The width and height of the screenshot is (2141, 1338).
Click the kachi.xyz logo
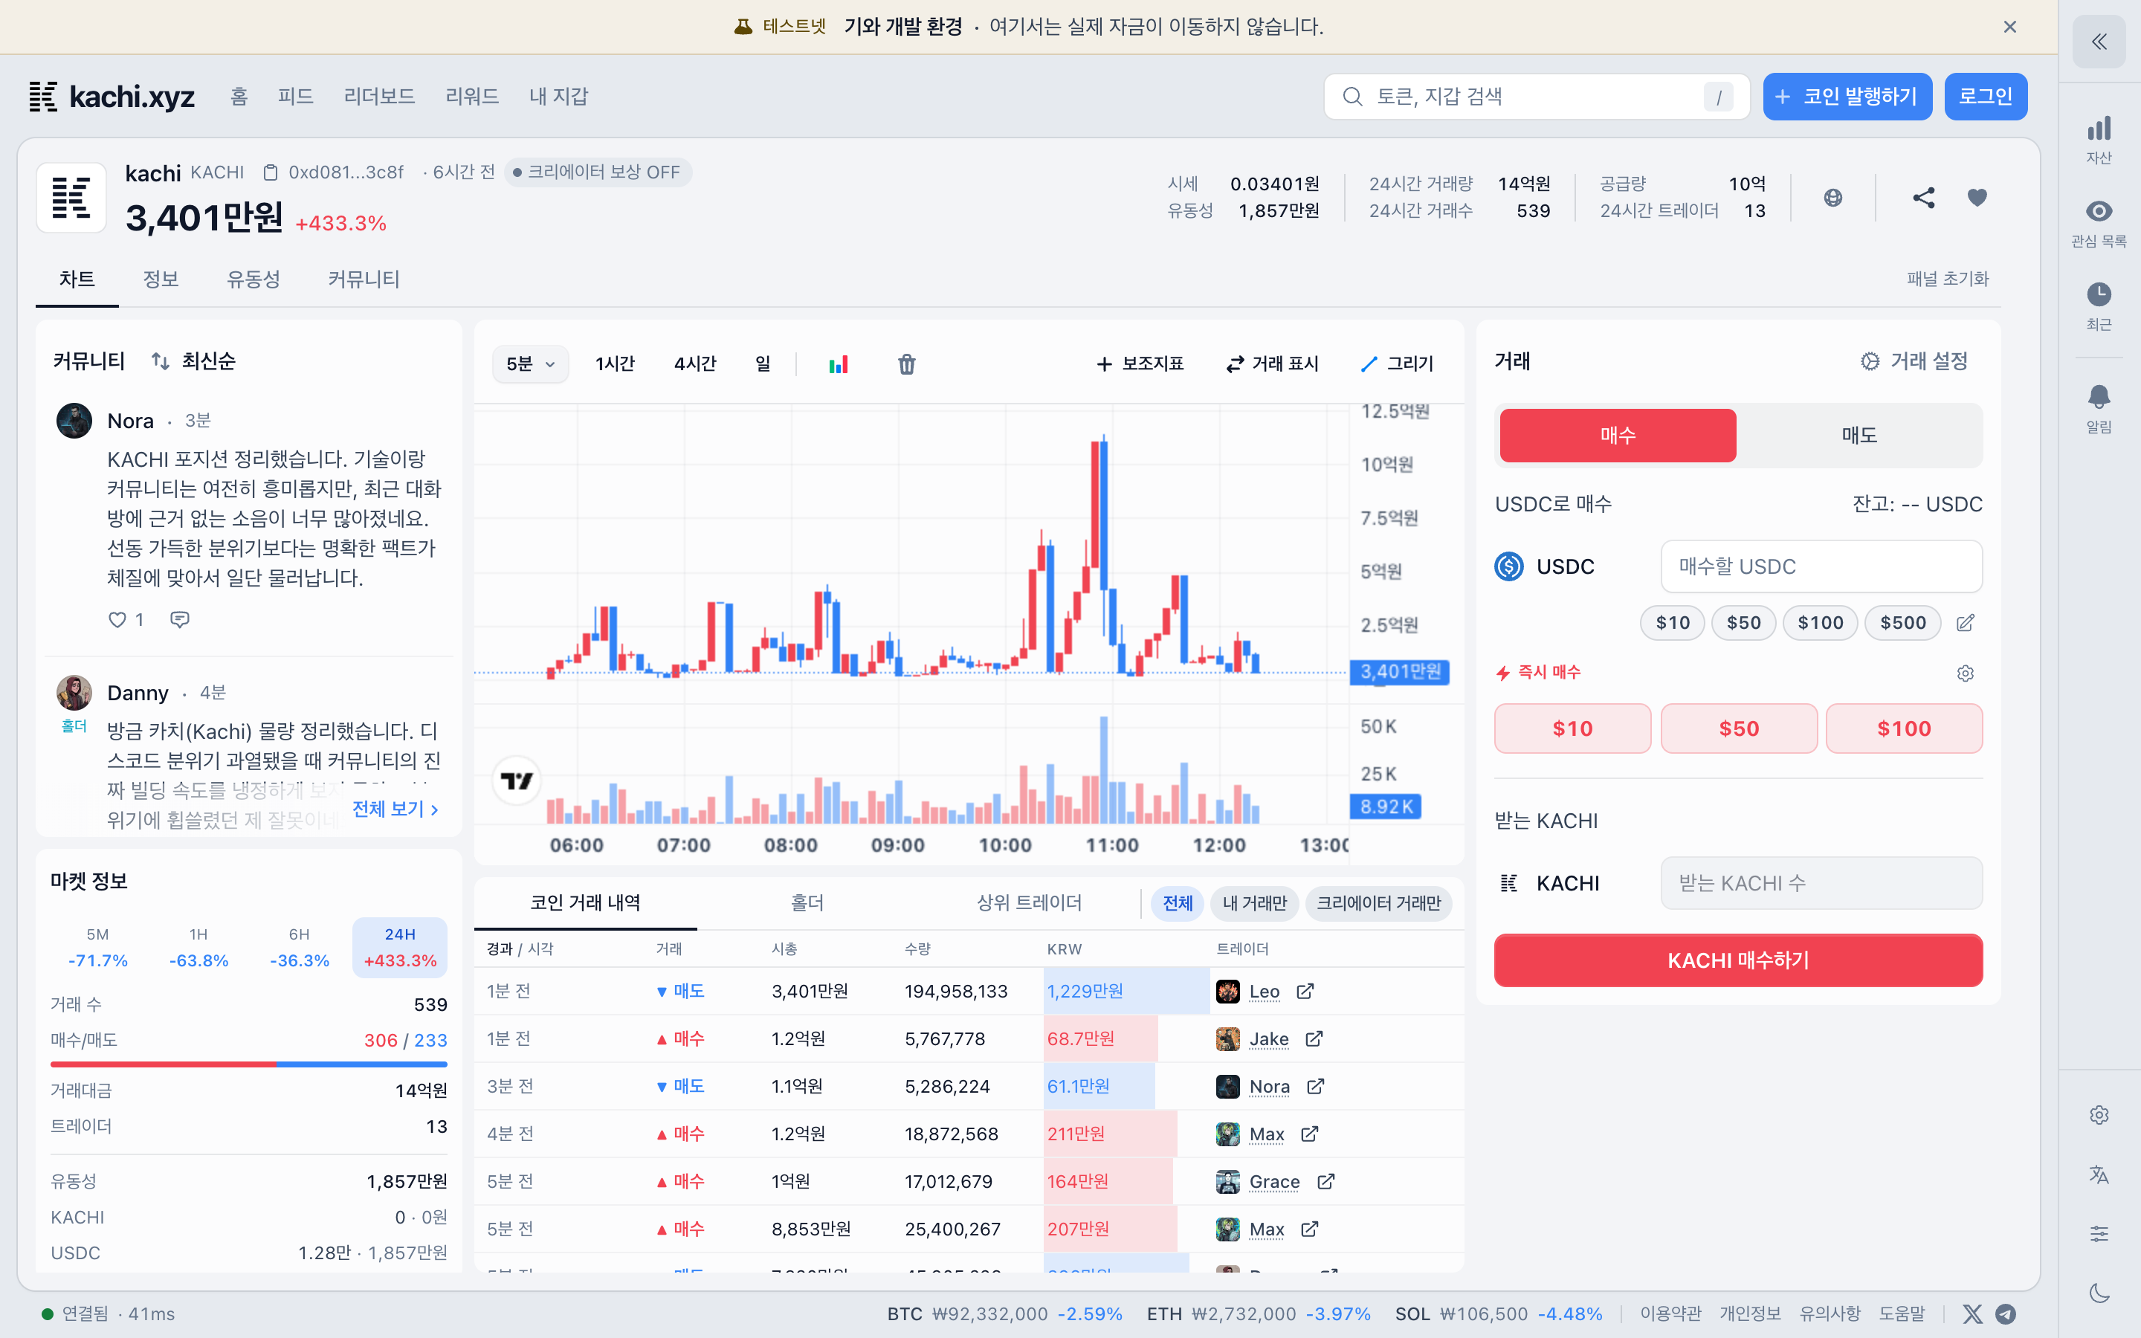pos(112,97)
